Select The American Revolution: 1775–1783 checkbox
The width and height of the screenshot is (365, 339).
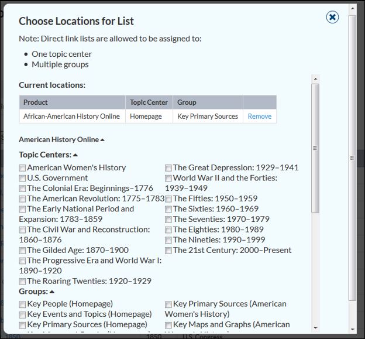click(x=22, y=199)
